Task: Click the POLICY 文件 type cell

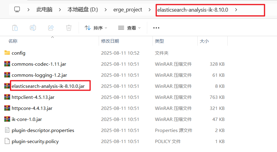Action: [x=168, y=142]
